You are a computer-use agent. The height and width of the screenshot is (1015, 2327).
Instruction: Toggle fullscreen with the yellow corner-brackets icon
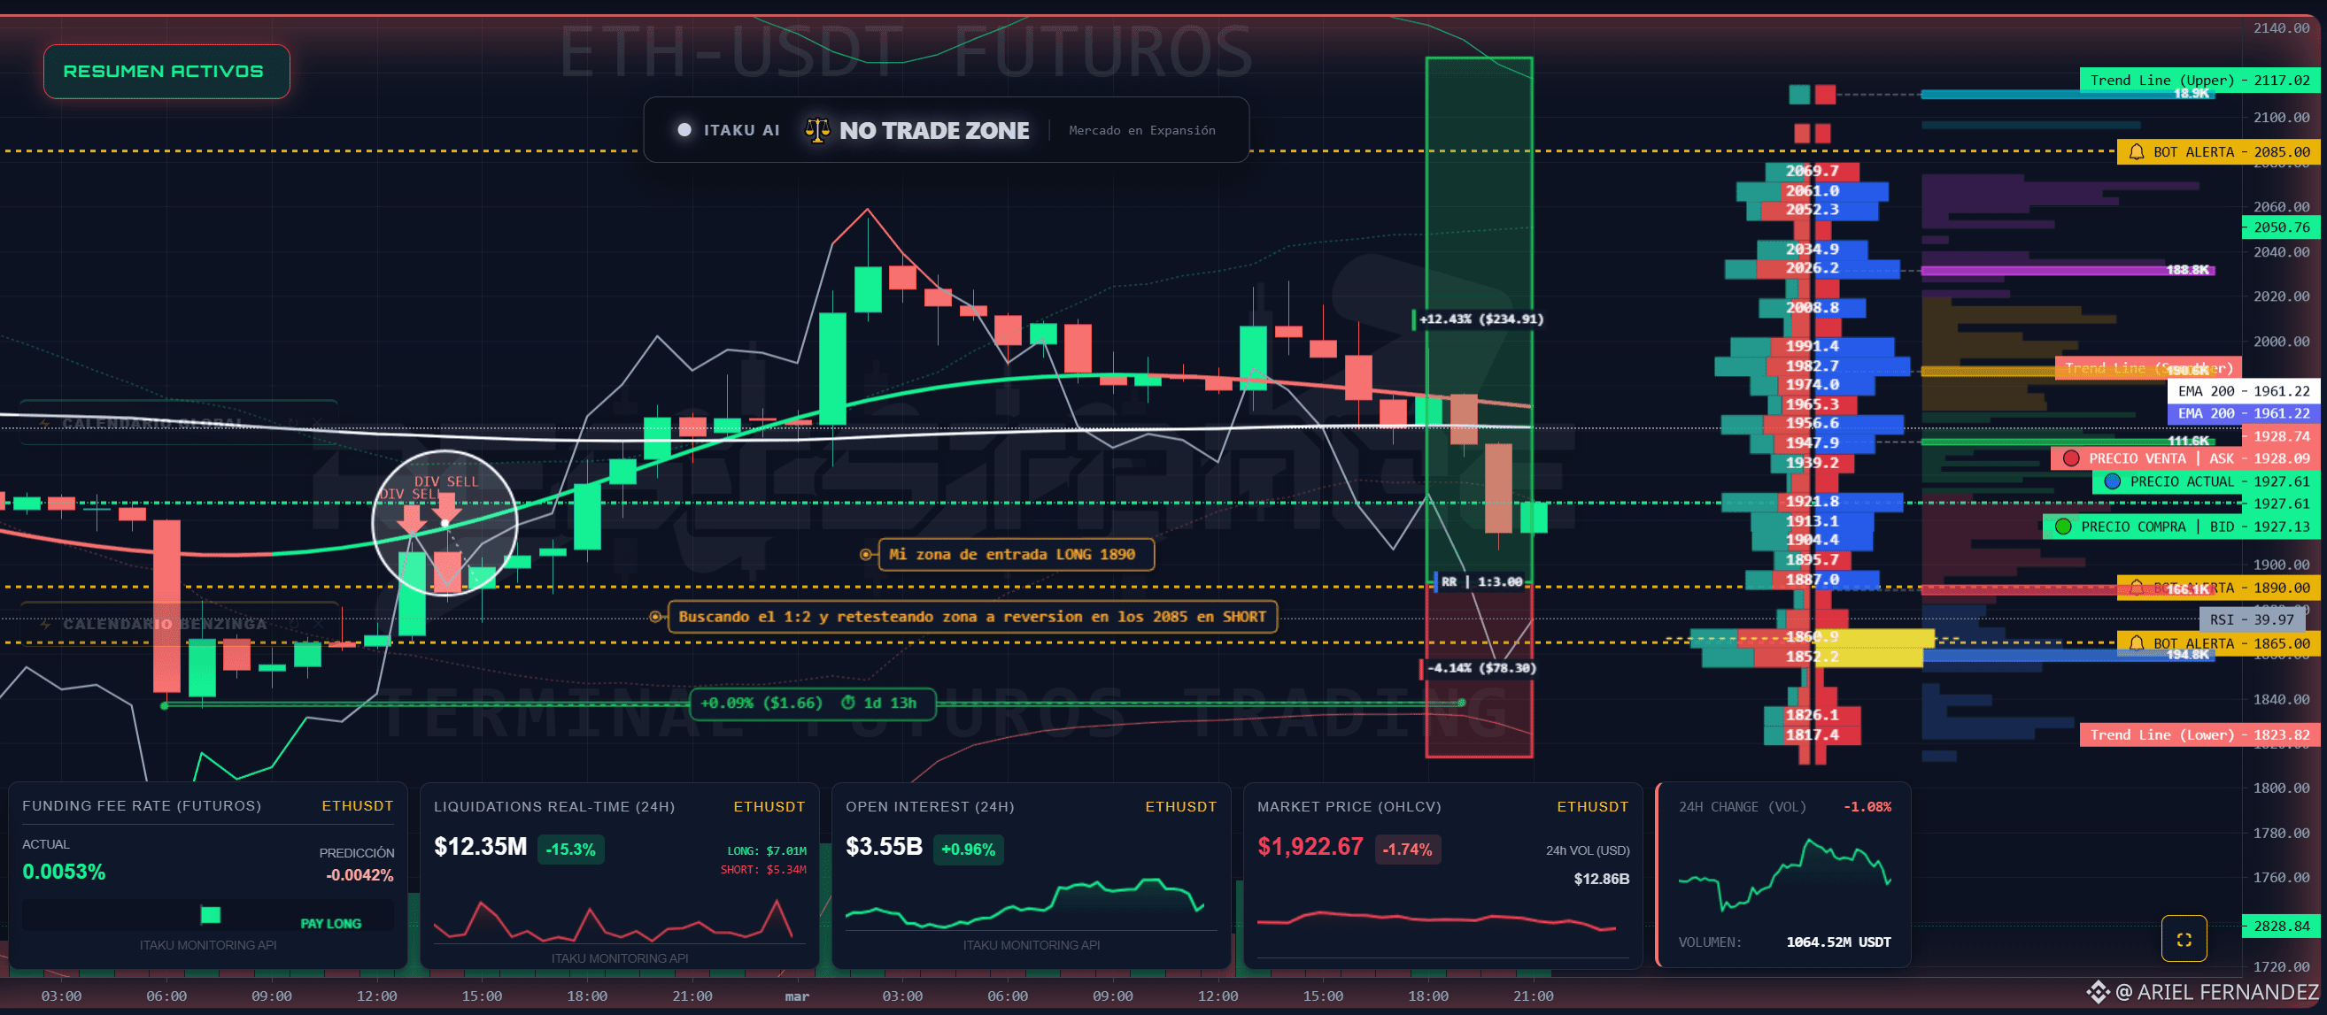click(2184, 939)
